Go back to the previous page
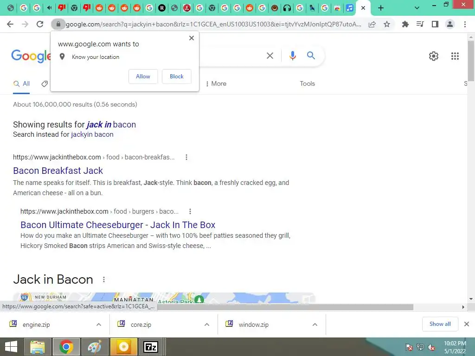This screenshot has width=475, height=356. [10, 24]
